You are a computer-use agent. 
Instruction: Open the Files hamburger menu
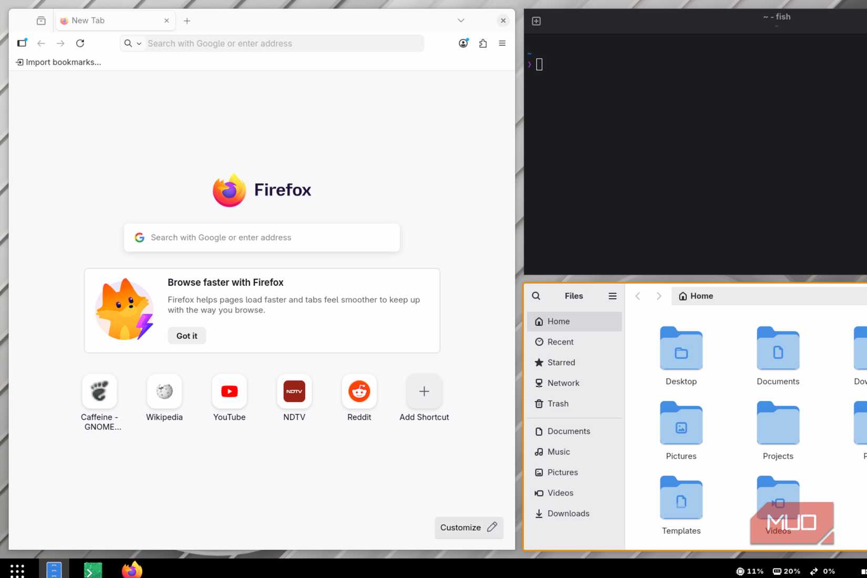point(612,296)
